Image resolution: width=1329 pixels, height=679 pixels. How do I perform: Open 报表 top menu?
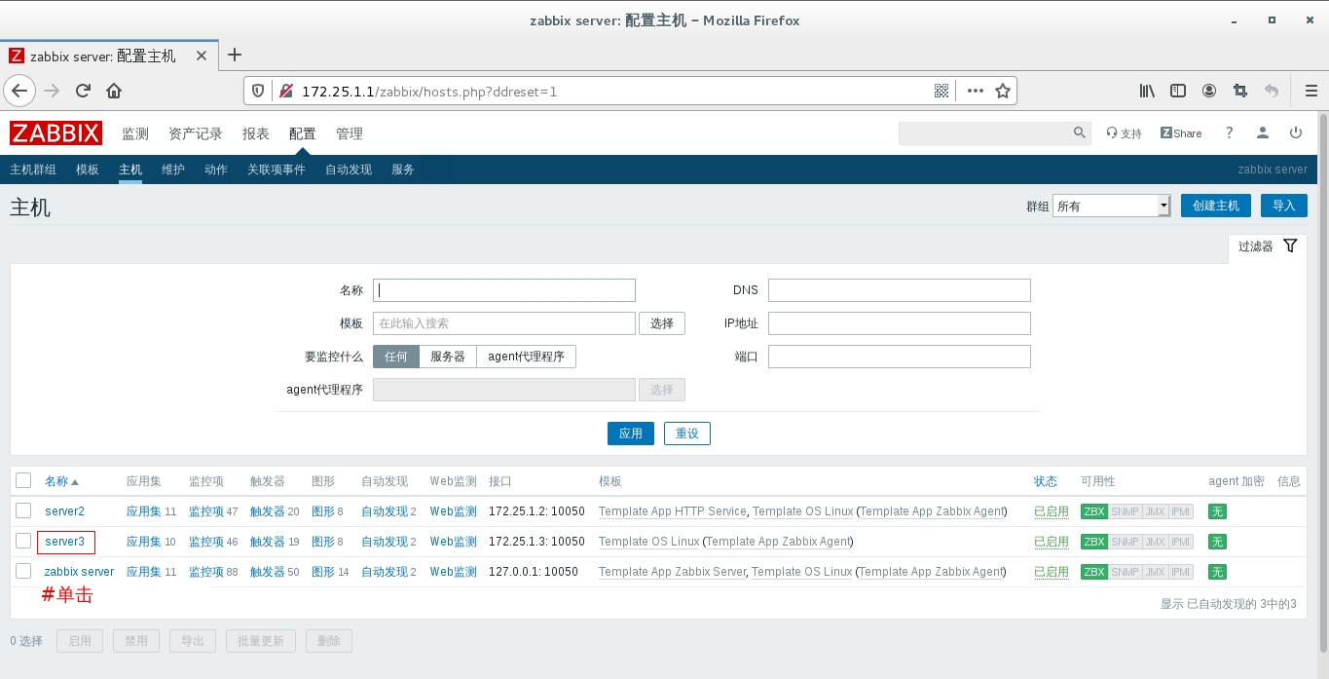(256, 133)
